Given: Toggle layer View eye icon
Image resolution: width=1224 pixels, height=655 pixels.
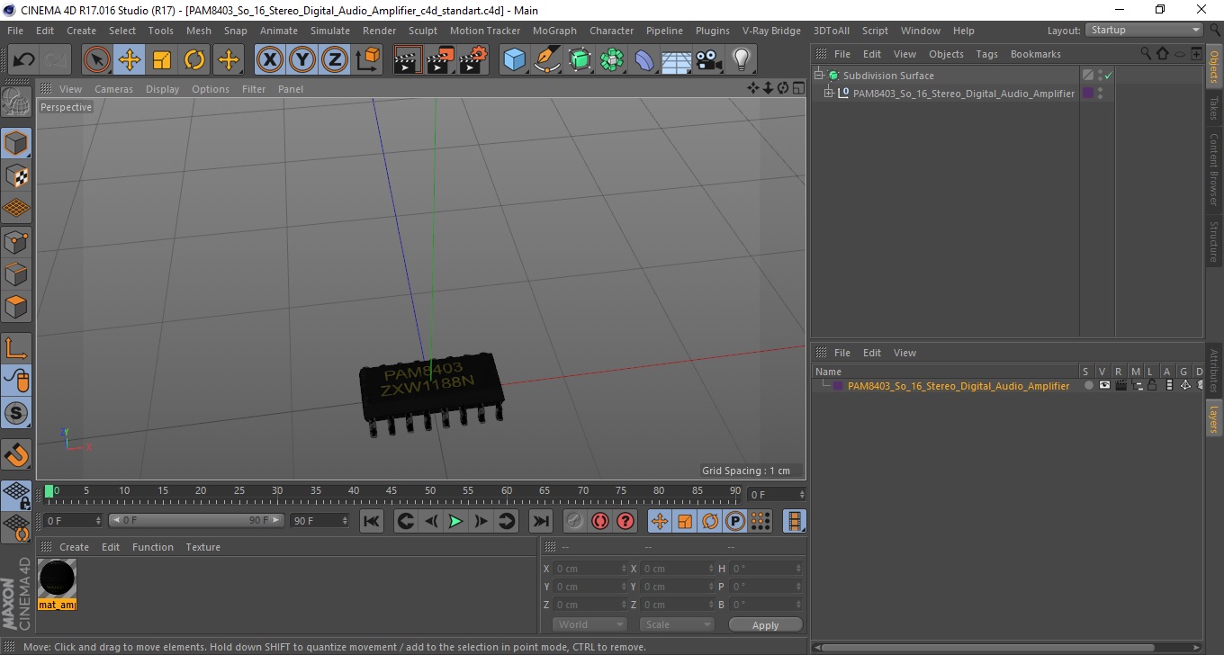Looking at the screenshot, I should 1104,385.
